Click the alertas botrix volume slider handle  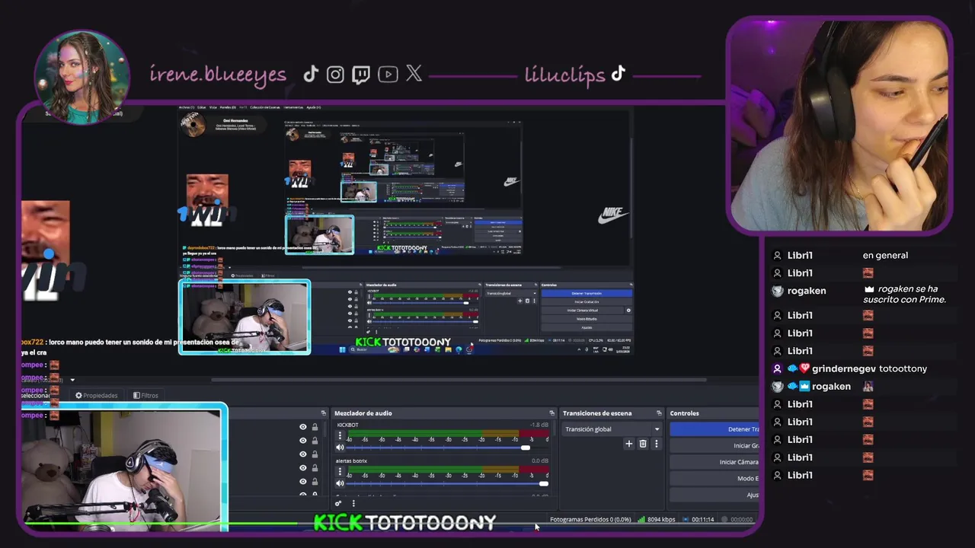click(543, 483)
